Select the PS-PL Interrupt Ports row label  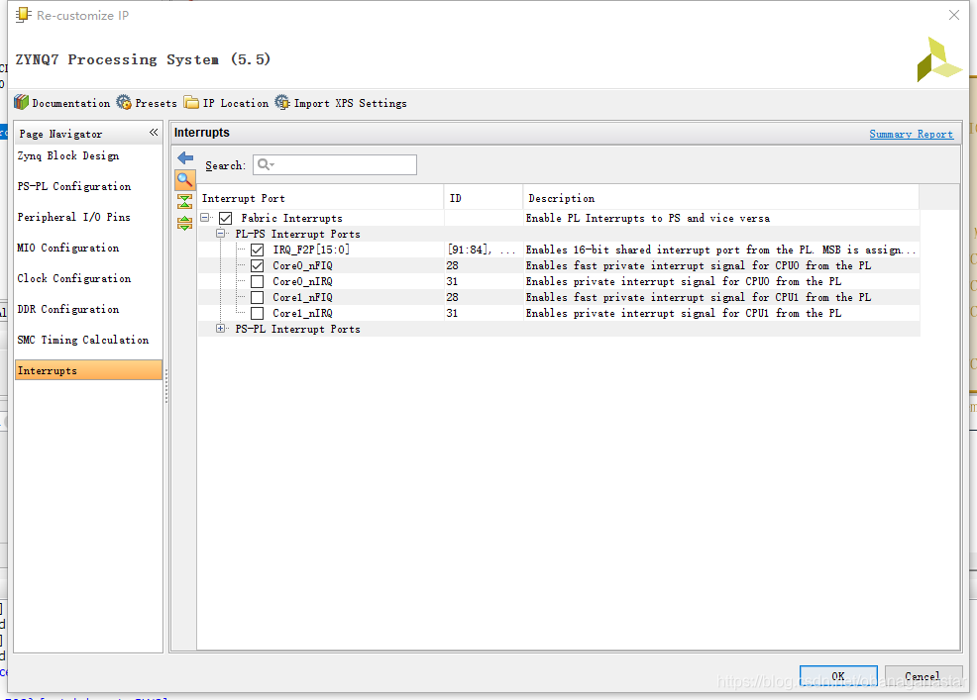pyautogui.click(x=298, y=329)
